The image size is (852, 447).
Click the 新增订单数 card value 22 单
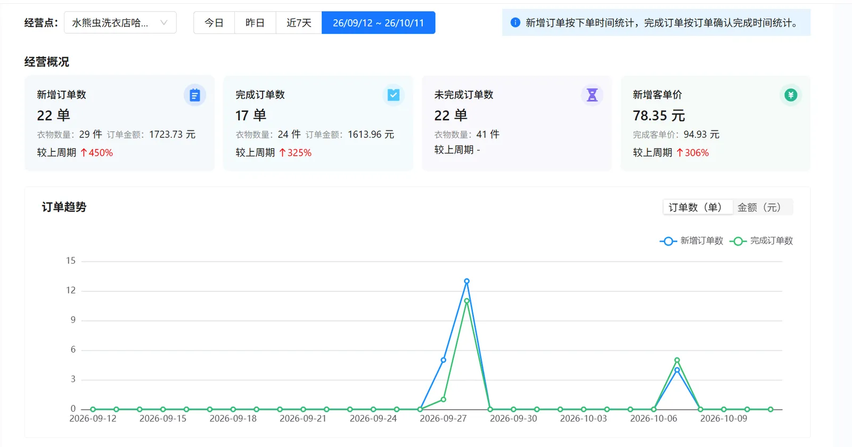pos(53,116)
